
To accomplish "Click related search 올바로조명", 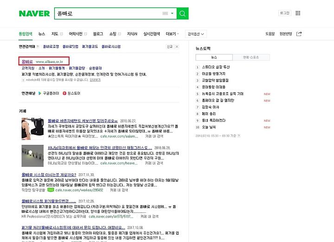I will tap(51, 47).
